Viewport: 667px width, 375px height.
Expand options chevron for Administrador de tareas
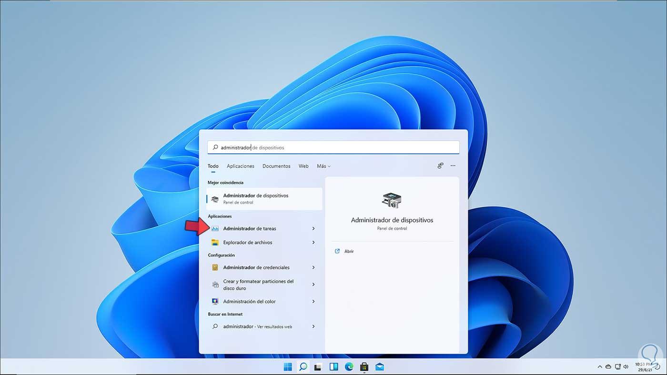tap(313, 228)
